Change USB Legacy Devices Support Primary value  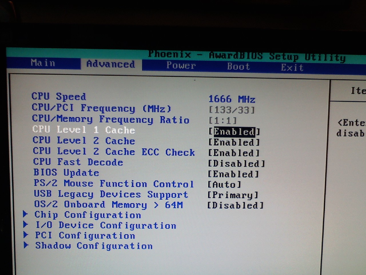click(x=233, y=195)
